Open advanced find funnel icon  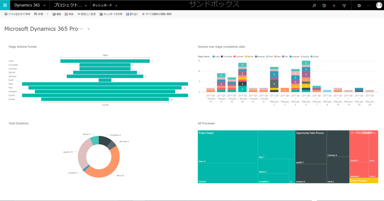pos(344,5)
